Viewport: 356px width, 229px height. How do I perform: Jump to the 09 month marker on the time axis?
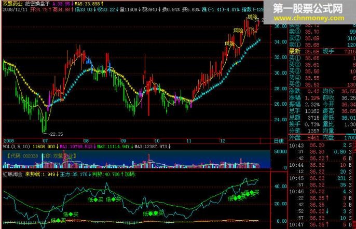pyautogui.click(x=123, y=140)
